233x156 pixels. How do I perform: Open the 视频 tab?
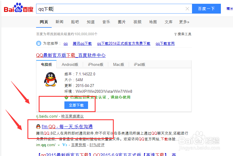click(137, 22)
